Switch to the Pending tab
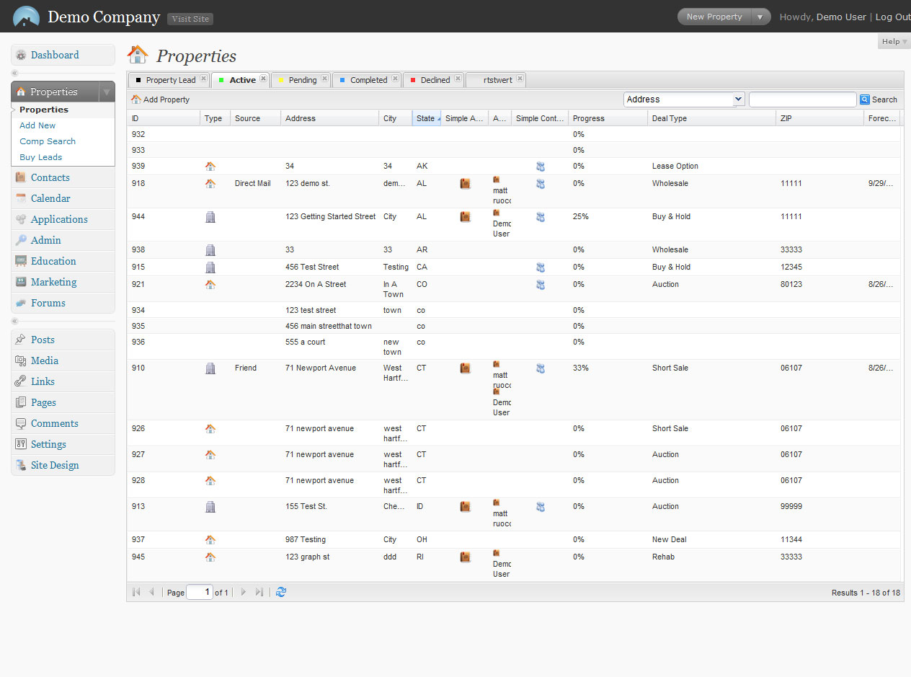The image size is (911, 677). 302,80
